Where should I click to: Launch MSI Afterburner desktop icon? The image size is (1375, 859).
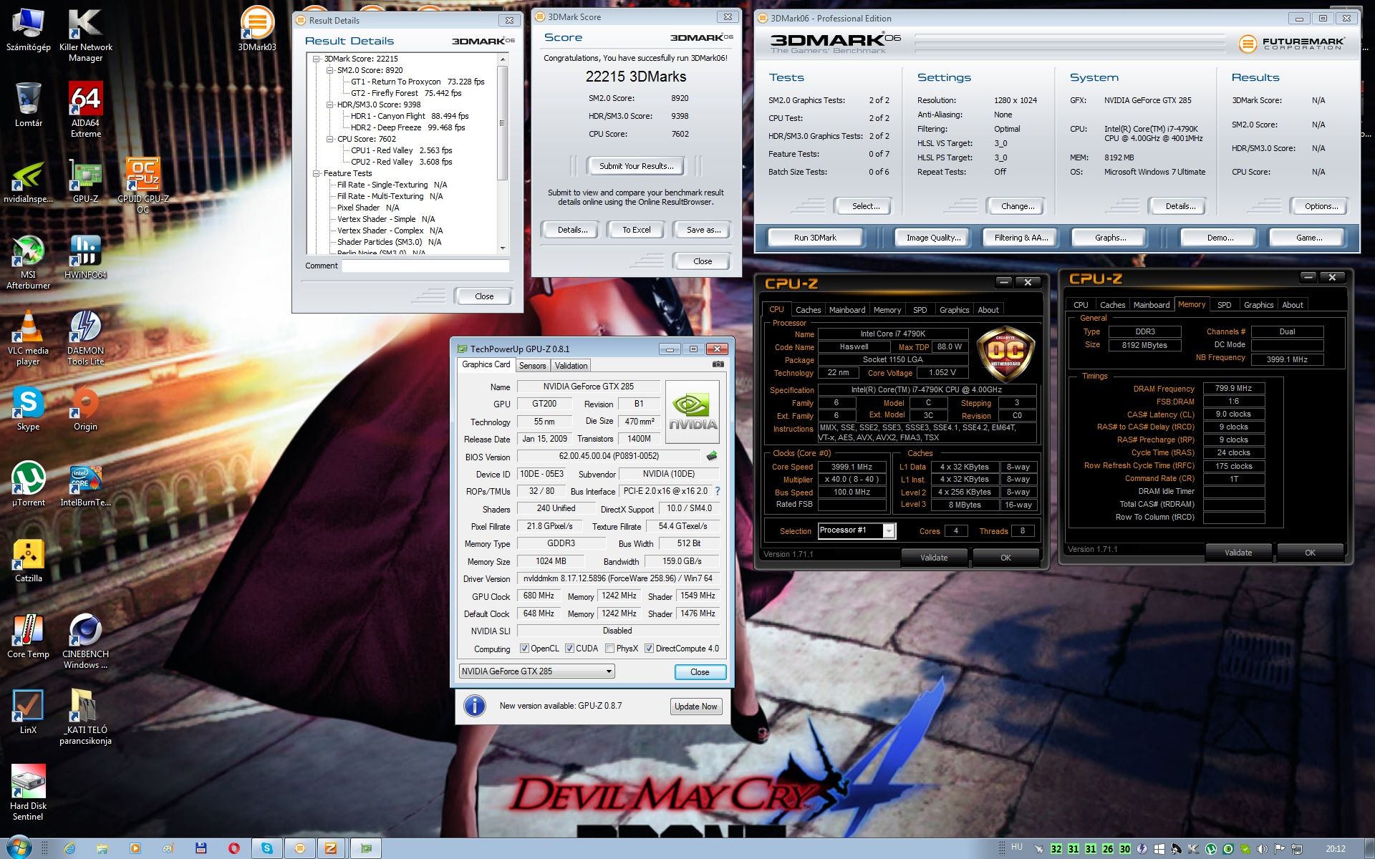[x=28, y=262]
